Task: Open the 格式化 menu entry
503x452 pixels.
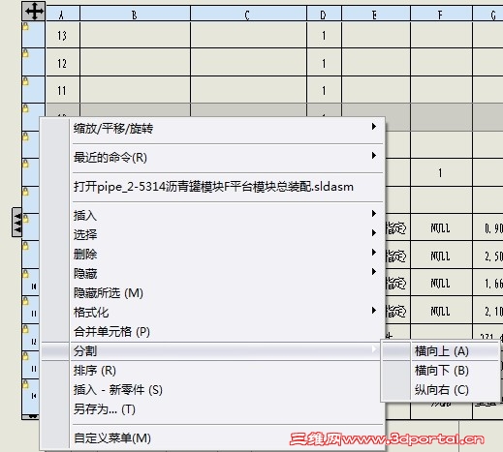Action: 212,313
